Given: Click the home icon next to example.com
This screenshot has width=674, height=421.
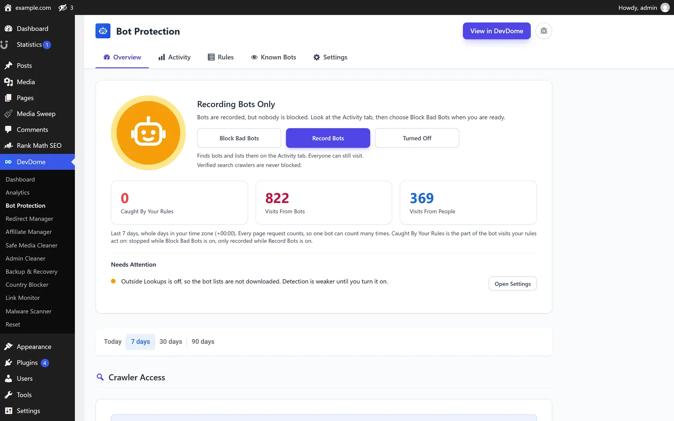Looking at the screenshot, I should 8,7.
